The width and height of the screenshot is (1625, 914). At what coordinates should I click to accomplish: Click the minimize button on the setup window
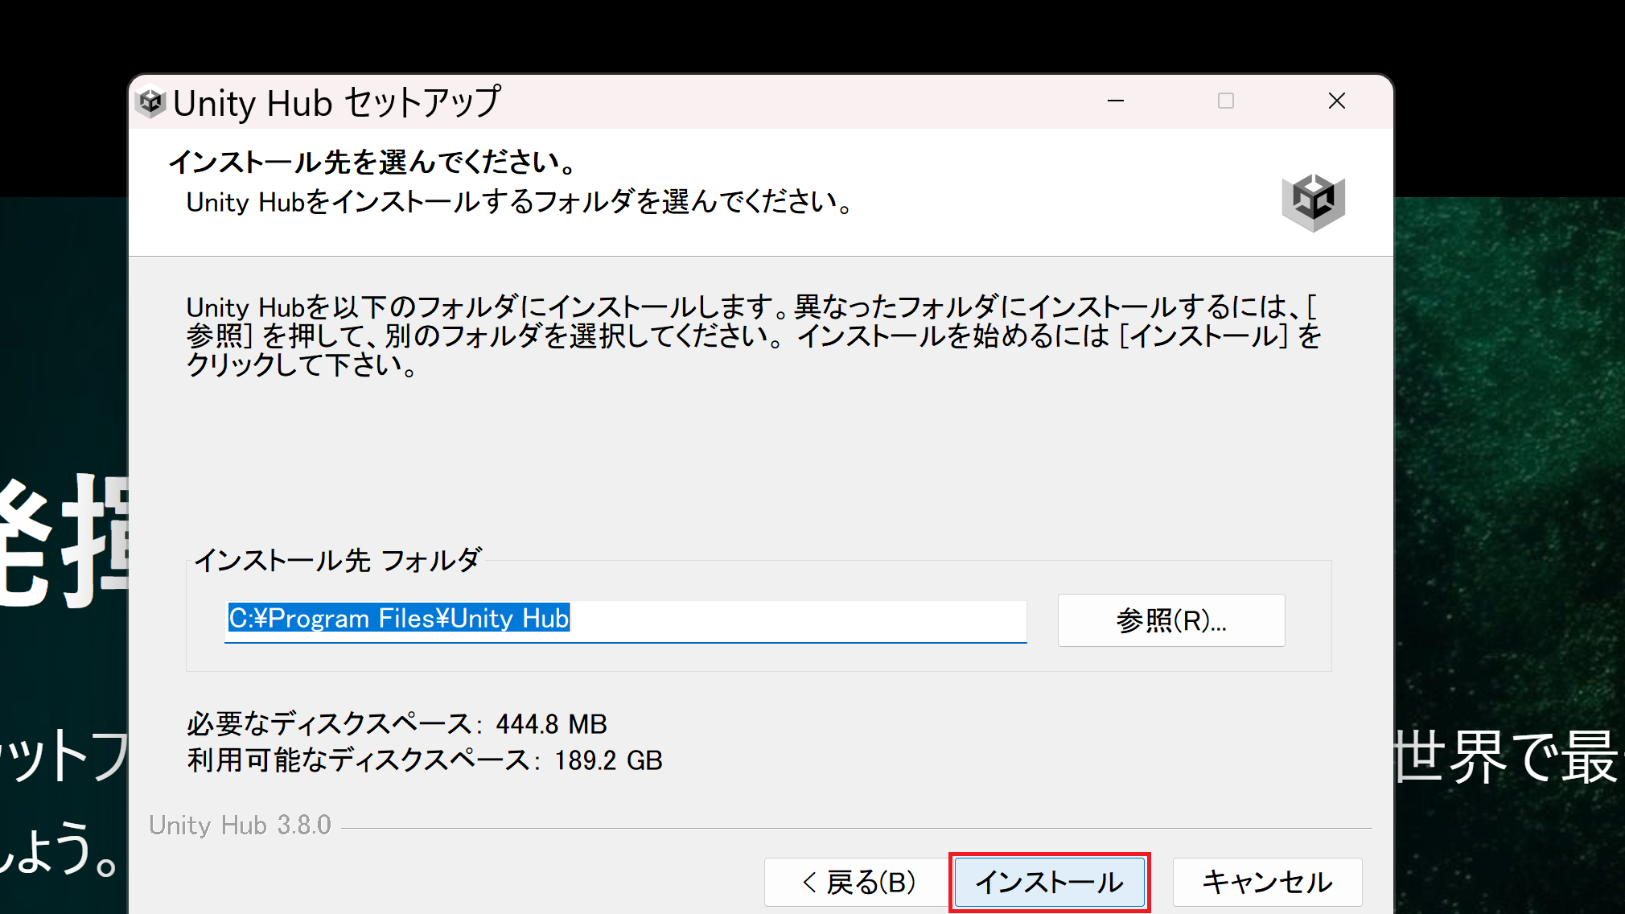[1115, 101]
